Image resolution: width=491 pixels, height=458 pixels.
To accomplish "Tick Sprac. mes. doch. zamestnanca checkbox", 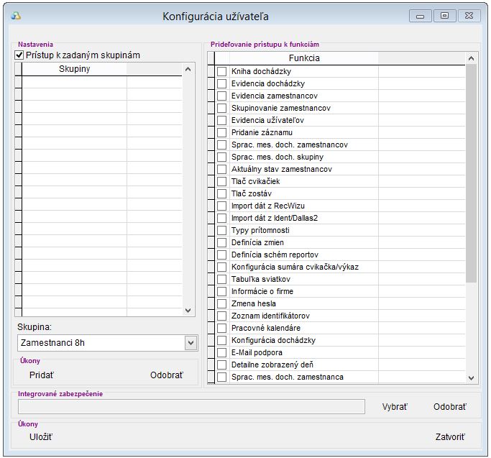I will 221,377.
